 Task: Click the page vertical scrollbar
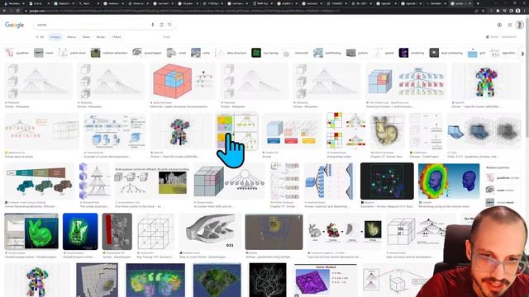[x=527, y=101]
